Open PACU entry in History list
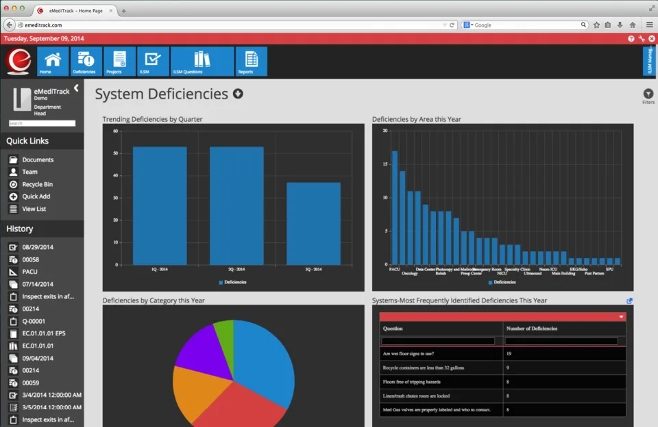The image size is (658, 427). pyautogui.click(x=29, y=272)
